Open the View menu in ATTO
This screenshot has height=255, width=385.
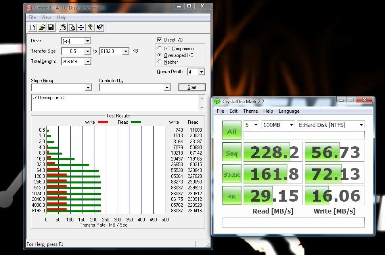[x=46, y=17]
